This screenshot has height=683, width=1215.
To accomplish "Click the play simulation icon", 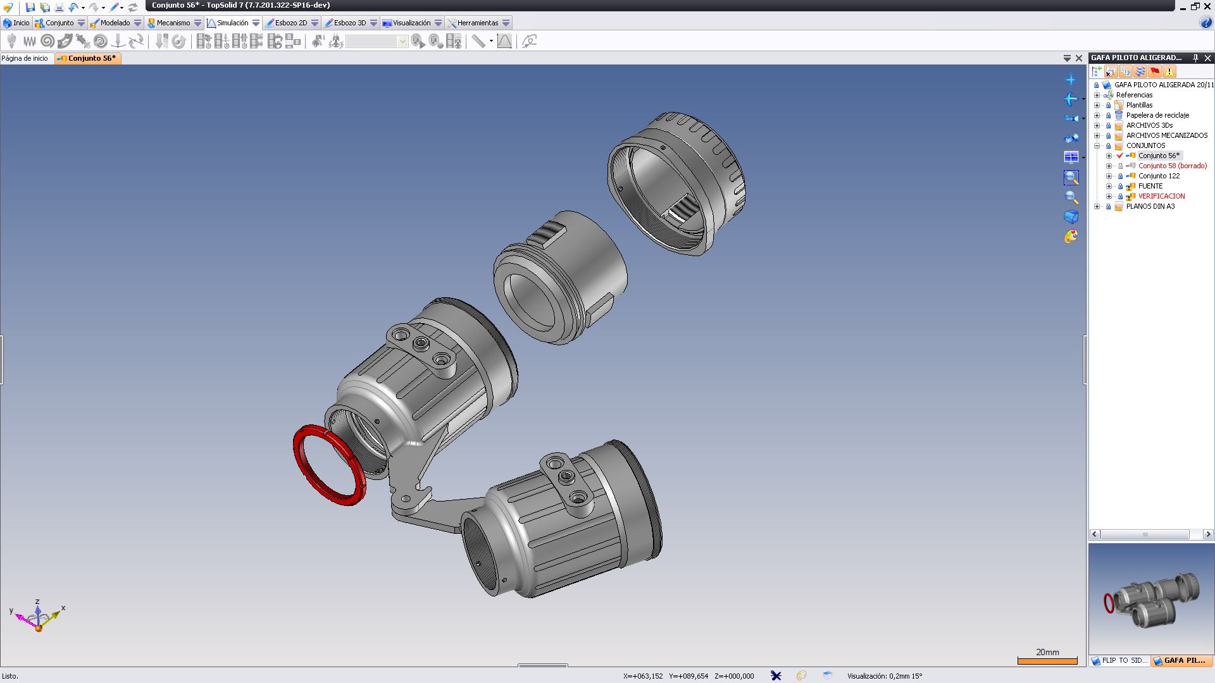I will (x=418, y=41).
